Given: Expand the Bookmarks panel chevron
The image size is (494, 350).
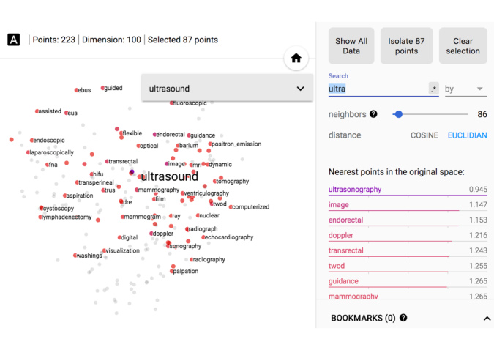Looking at the screenshot, I should tap(487, 319).
